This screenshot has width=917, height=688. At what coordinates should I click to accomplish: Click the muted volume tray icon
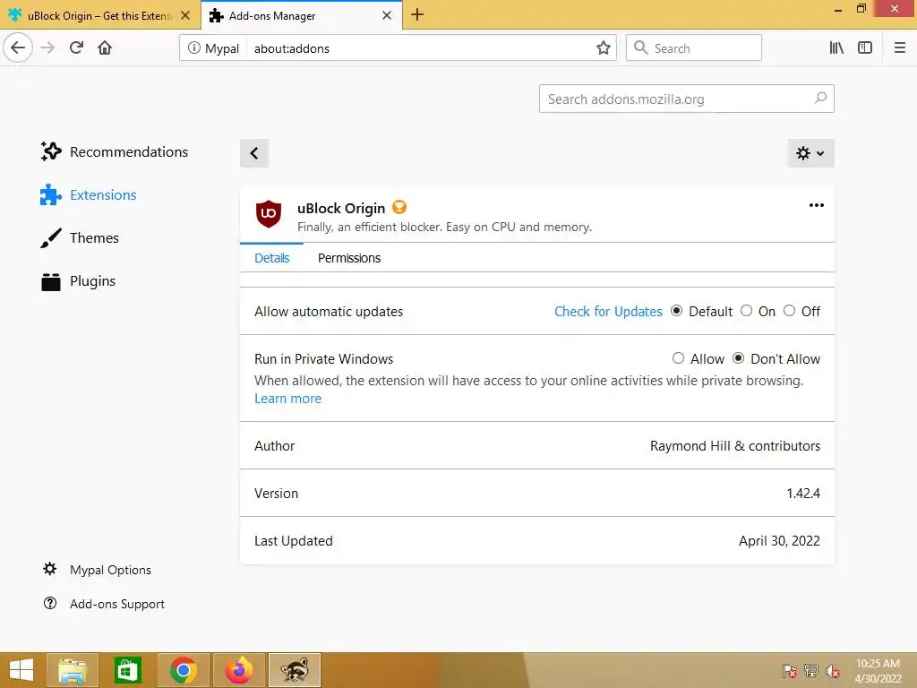click(832, 670)
